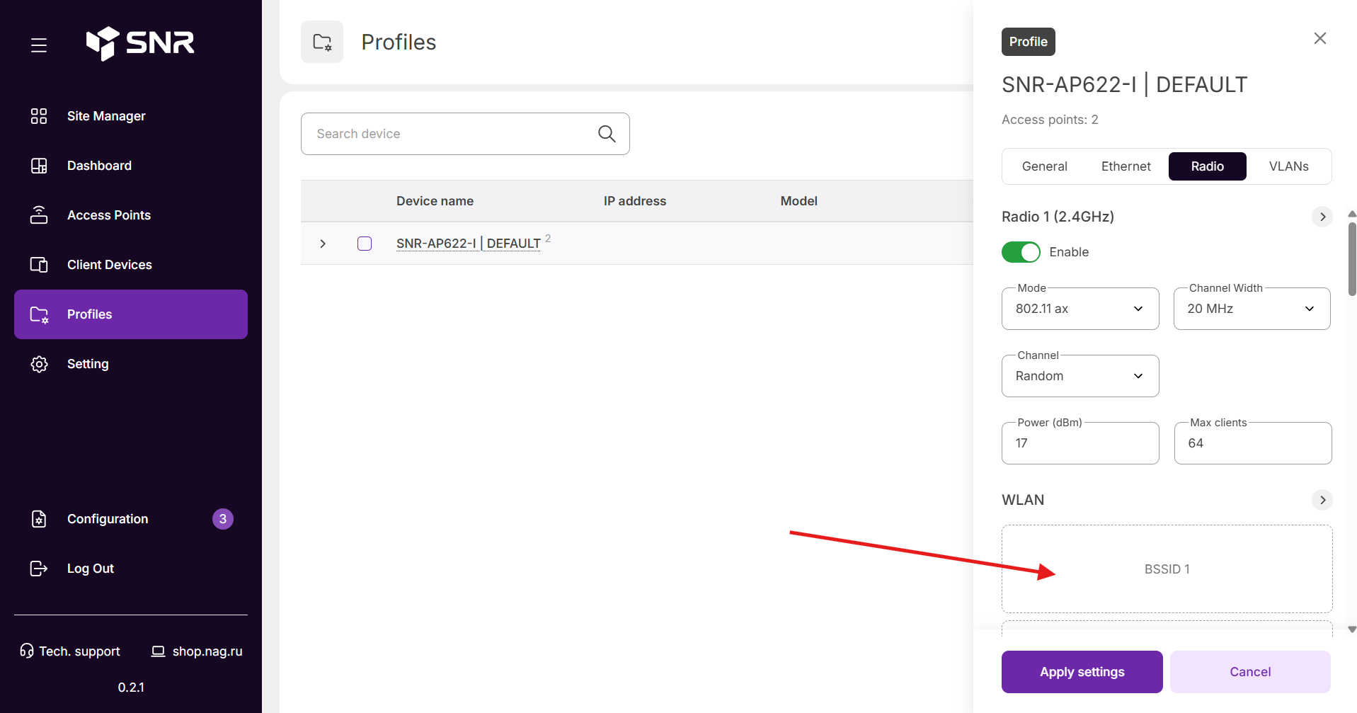Click the Configuration file icon
Screen dimensions: 1357x713
pyautogui.click(x=39, y=519)
